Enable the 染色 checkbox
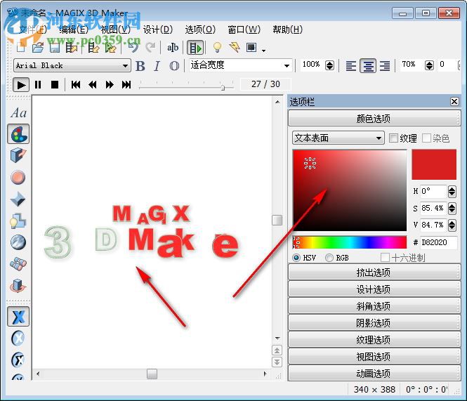 [x=426, y=138]
